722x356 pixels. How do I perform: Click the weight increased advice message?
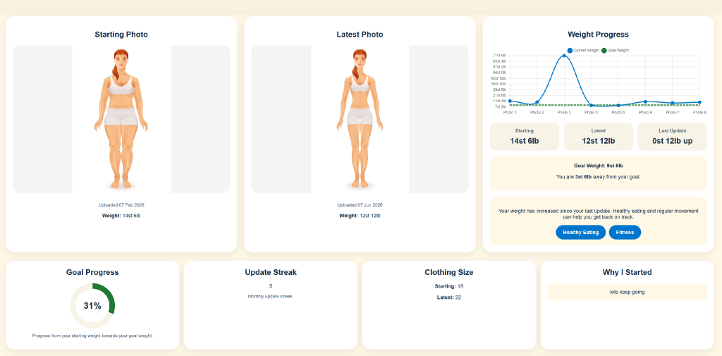(598, 214)
